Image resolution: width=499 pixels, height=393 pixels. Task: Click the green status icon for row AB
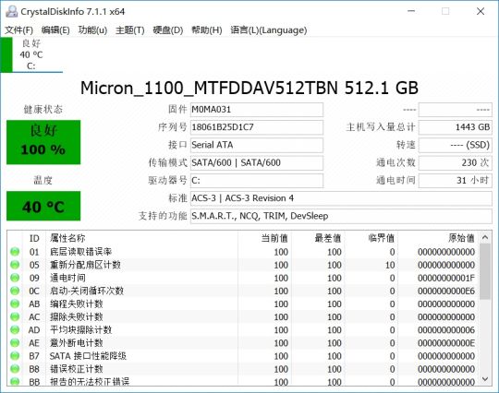[15, 304]
